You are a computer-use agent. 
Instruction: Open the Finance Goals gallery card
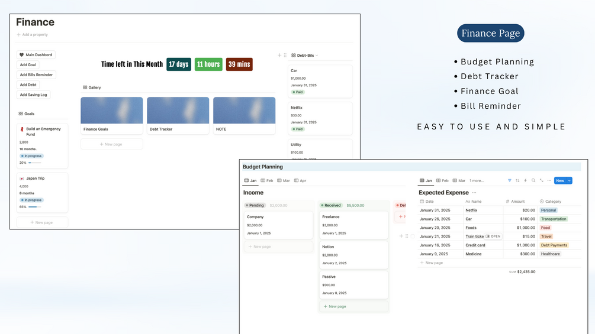coord(111,115)
